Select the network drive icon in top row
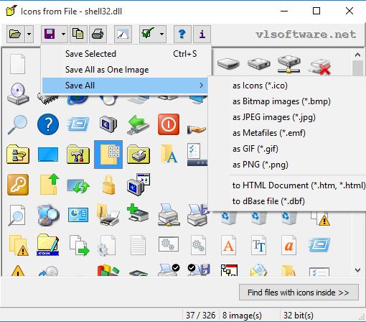Screen dimensions: 366x322 pos(288,64)
